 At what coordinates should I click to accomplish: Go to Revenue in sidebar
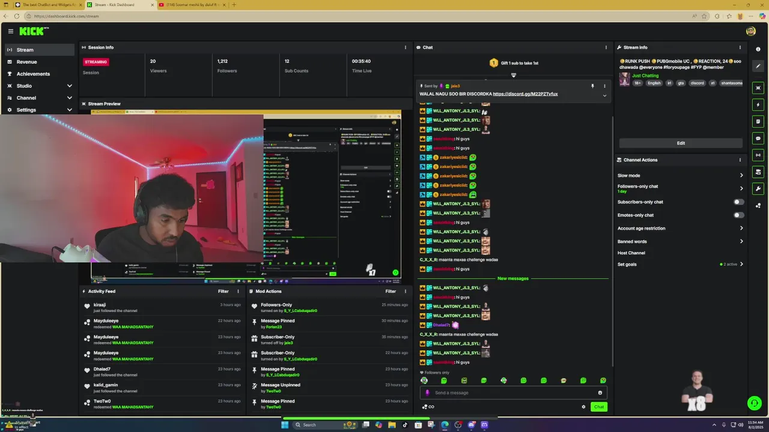tap(38, 62)
